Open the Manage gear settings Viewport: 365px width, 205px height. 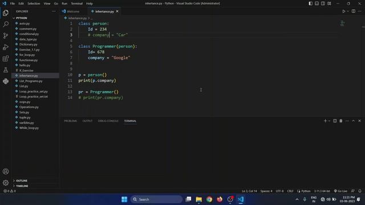pos(6,183)
